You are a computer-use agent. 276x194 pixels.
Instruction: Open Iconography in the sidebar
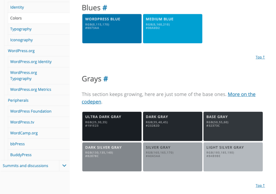[21, 40]
